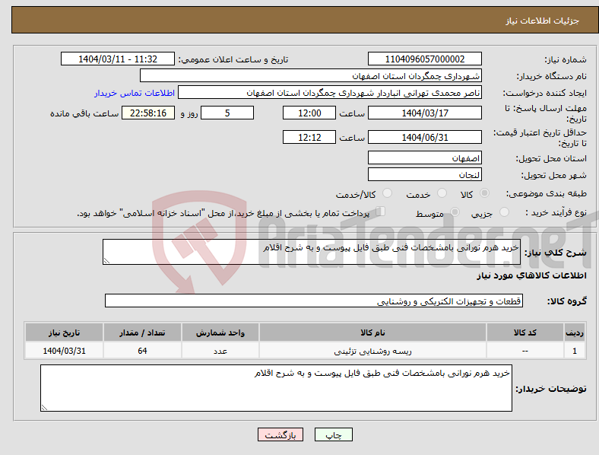This screenshot has width=599, height=455.
Task: Toggle the Islamic treasury payment checkbox
Action: 381,212
